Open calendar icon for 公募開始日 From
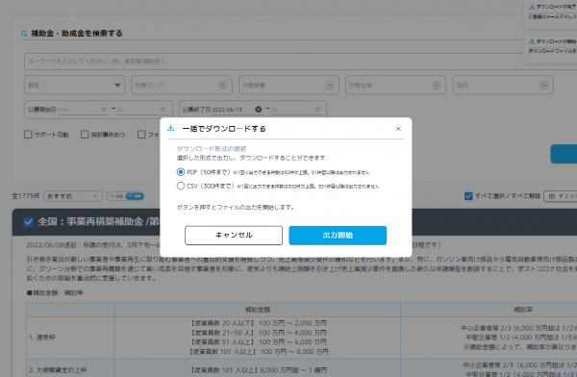This screenshot has height=377, width=577. coord(104,110)
